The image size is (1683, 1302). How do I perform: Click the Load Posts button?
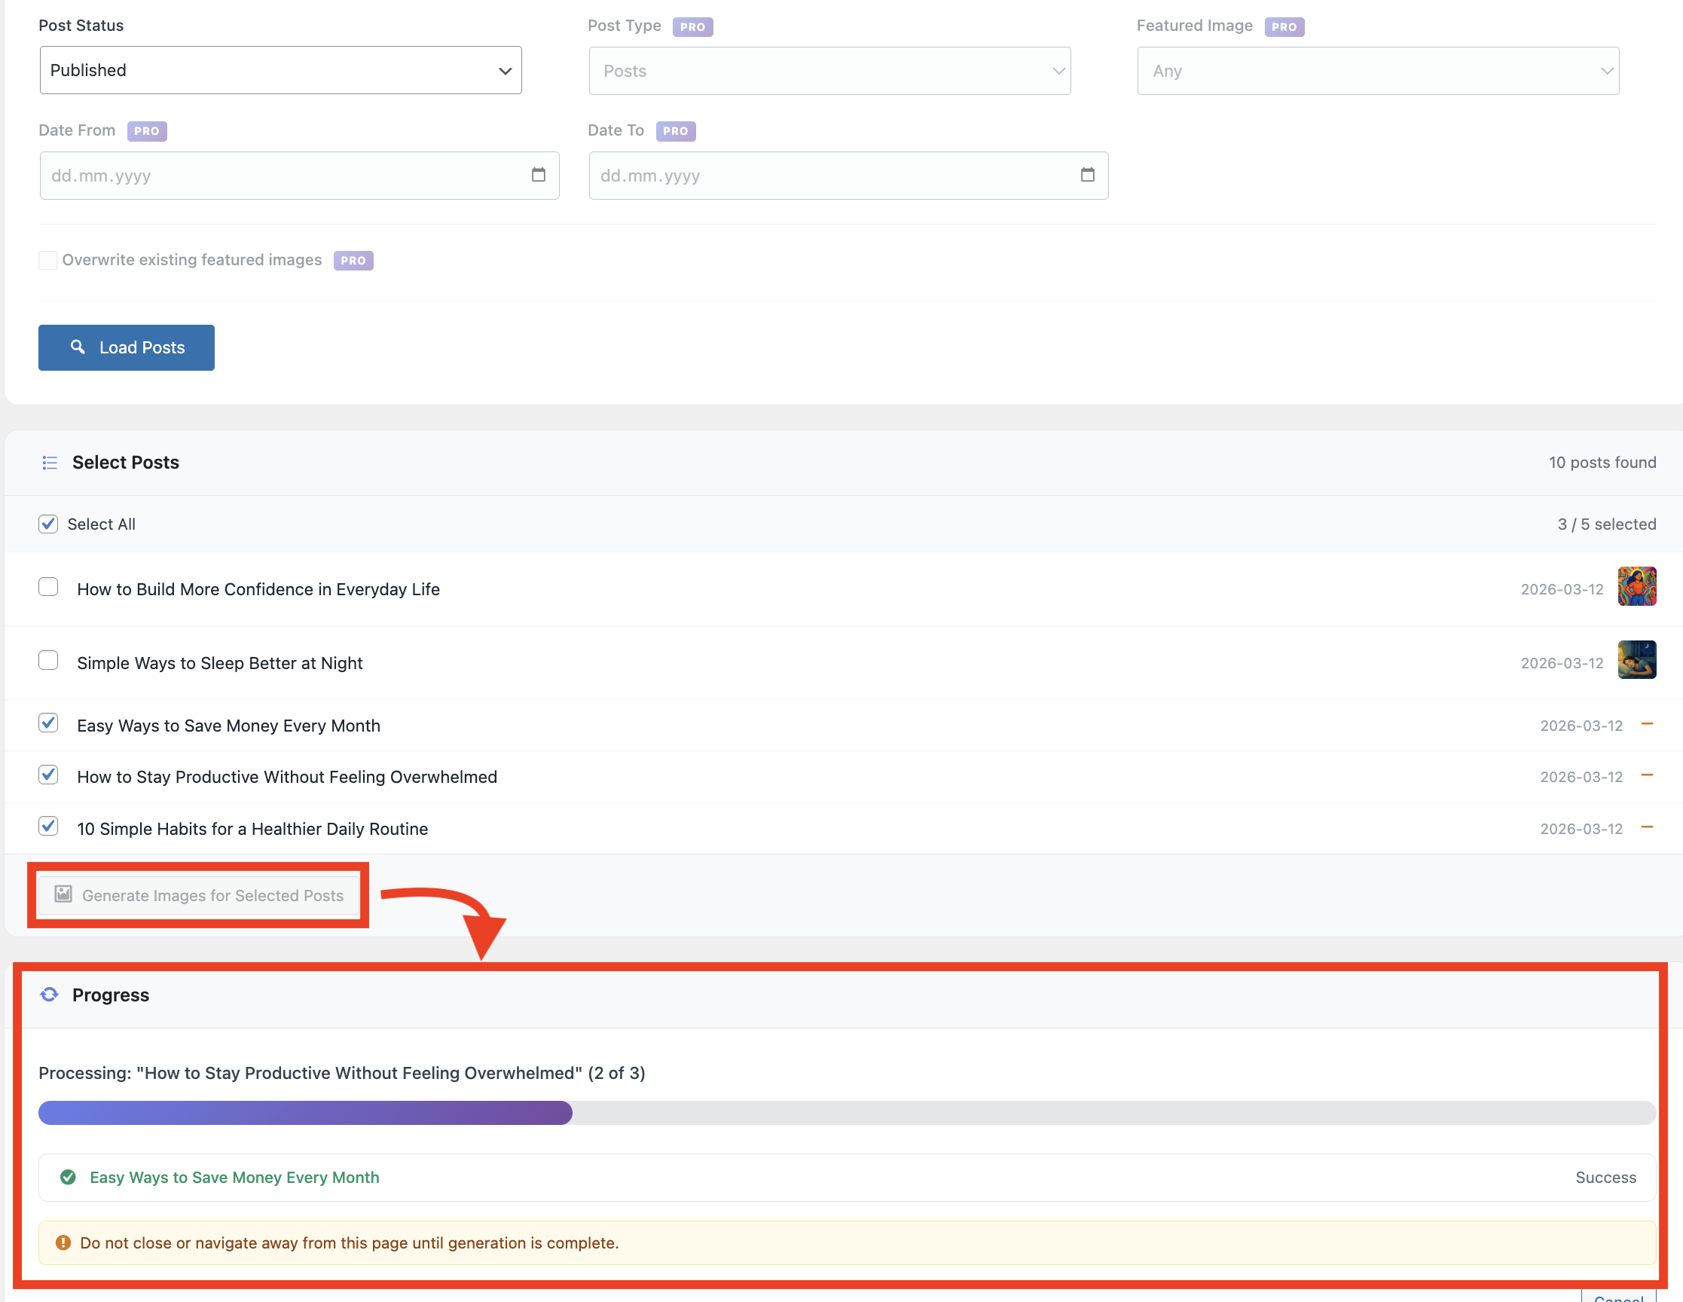tap(126, 347)
